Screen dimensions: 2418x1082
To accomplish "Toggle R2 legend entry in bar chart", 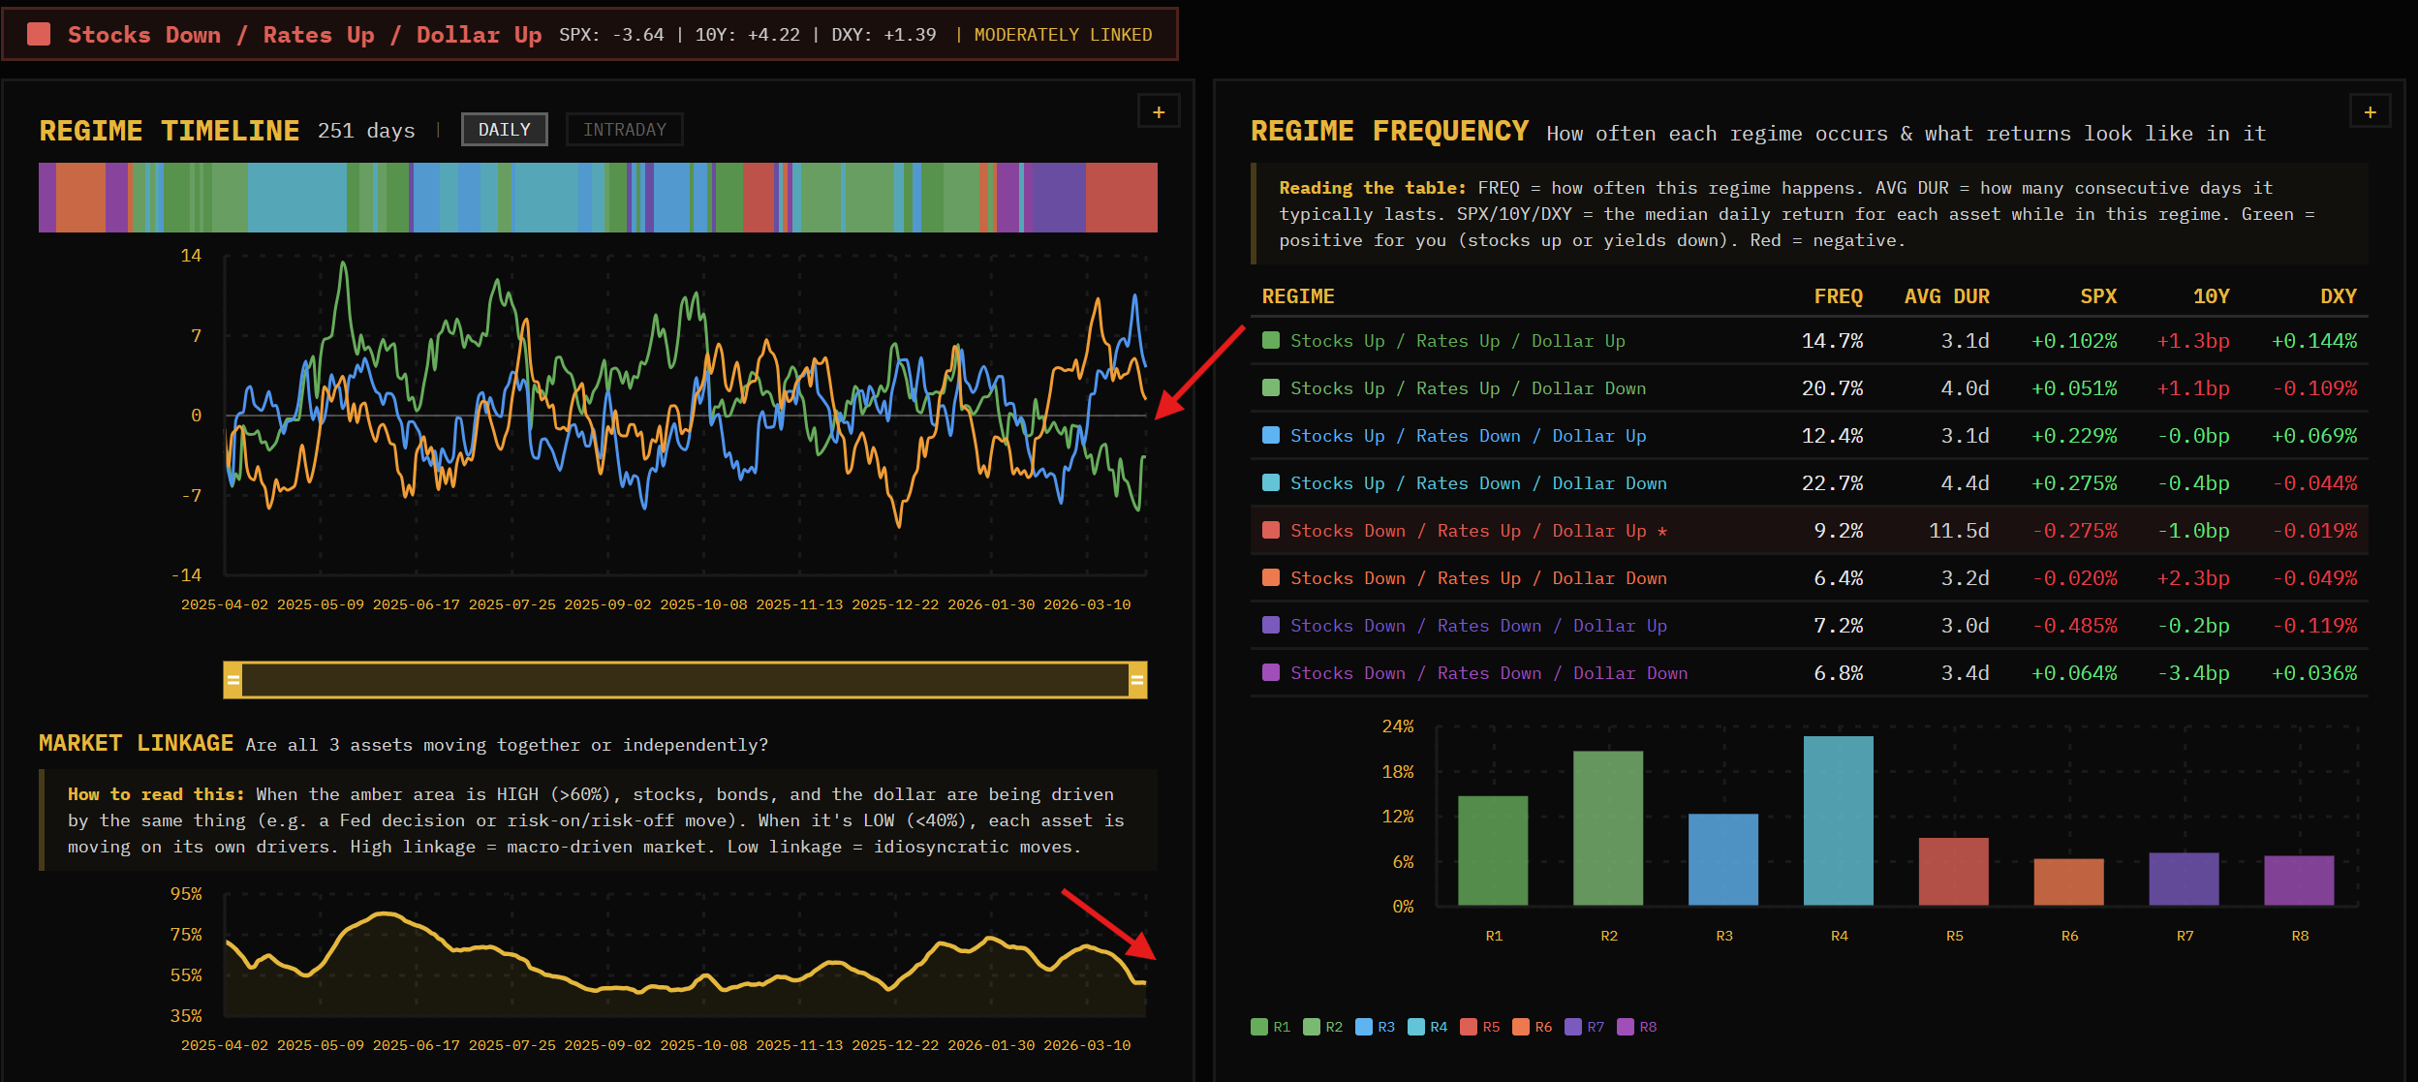I will pyautogui.click(x=1323, y=1027).
